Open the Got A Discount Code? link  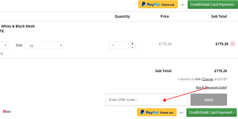pos(212,87)
